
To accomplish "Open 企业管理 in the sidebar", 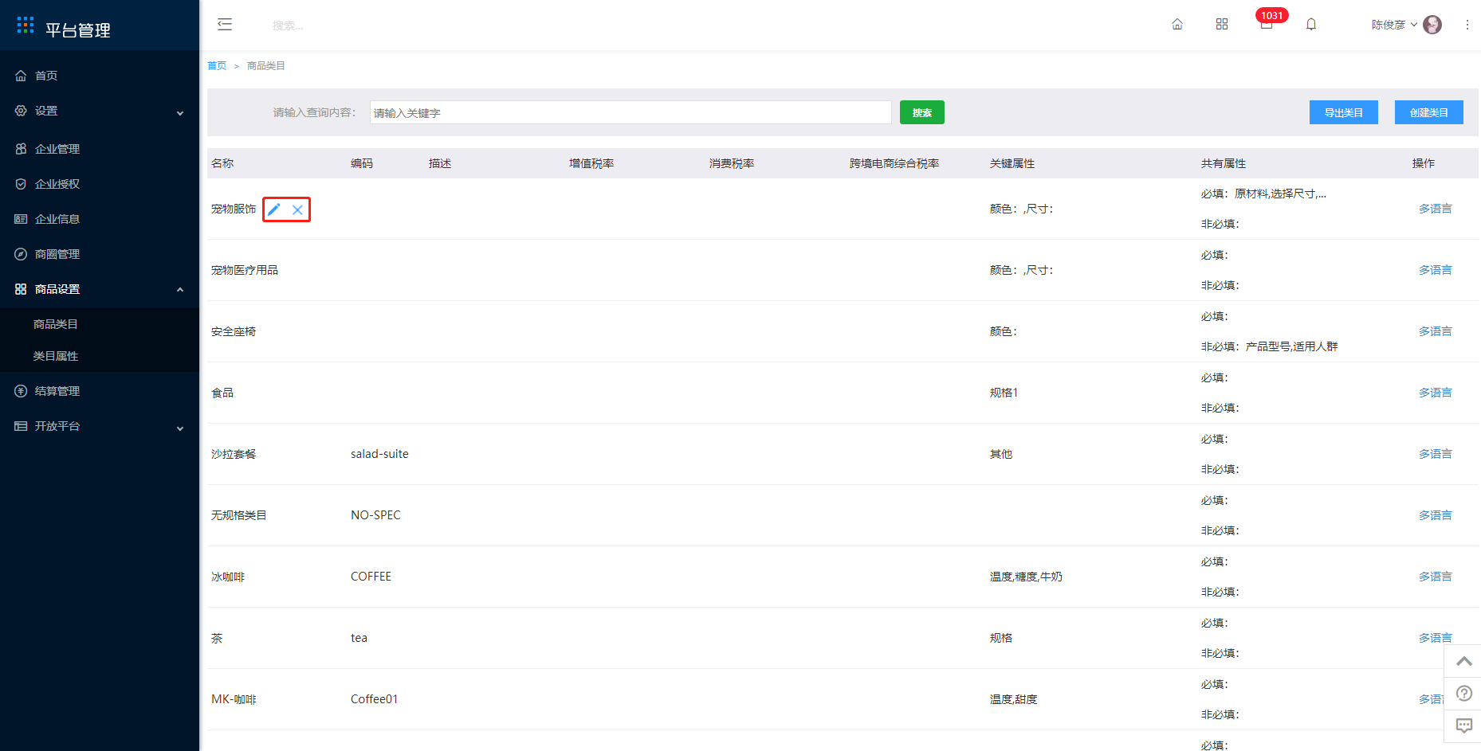I will pyautogui.click(x=100, y=149).
